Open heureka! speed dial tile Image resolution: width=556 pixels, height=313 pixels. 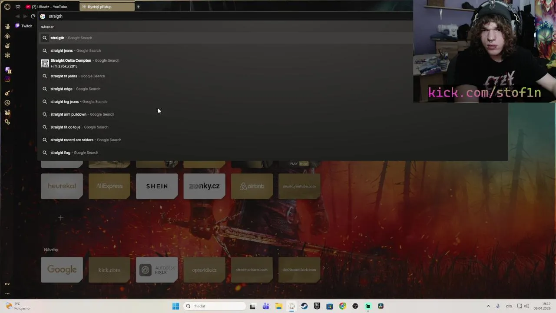click(x=62, y=186)
